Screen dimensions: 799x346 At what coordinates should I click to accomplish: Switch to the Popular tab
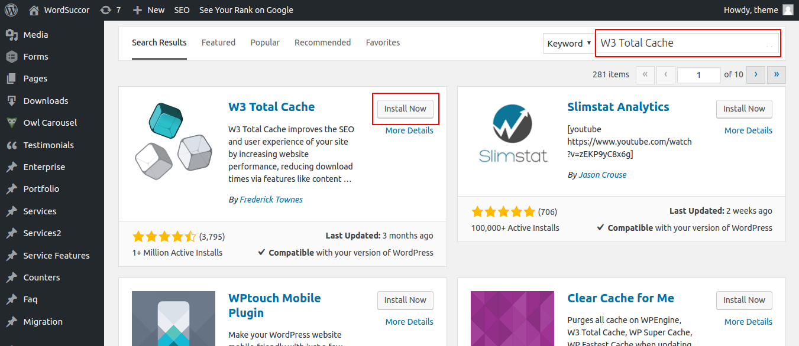coord(265,43)
